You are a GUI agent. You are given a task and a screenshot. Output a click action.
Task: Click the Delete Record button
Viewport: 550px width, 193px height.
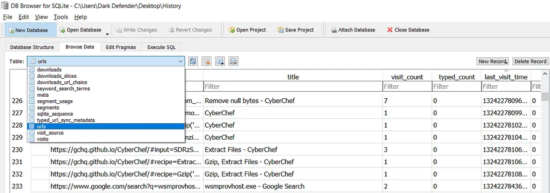coord(530,61)
